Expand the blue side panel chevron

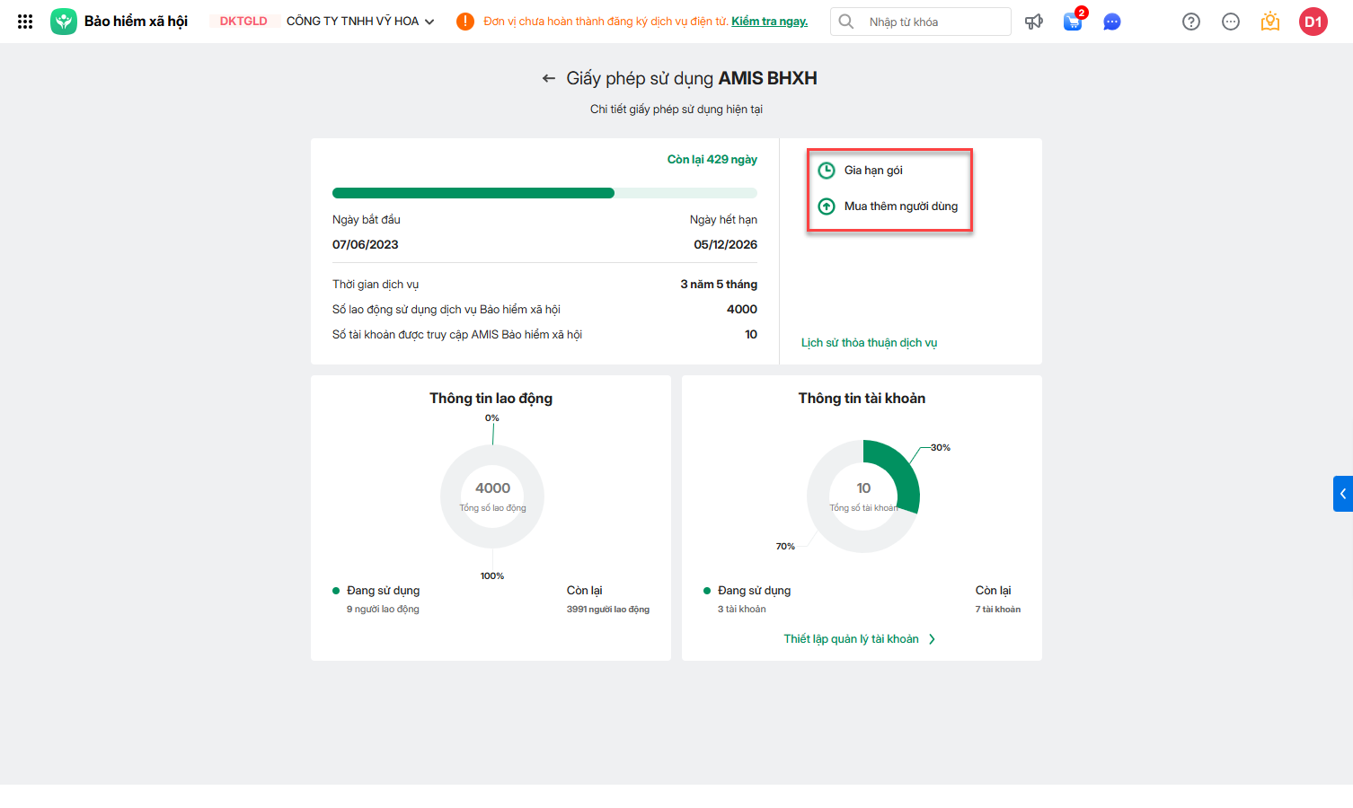point(1342,494)
